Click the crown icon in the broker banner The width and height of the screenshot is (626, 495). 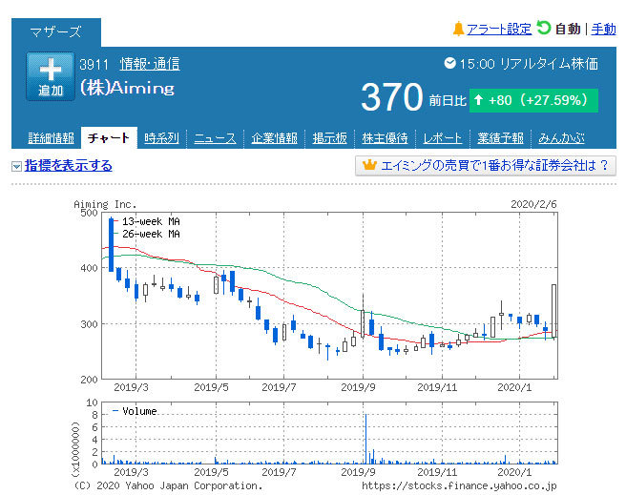pos(369,165)
